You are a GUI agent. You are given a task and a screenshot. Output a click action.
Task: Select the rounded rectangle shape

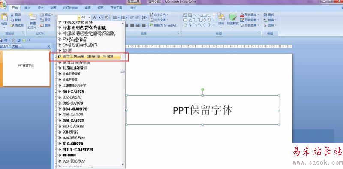(x=185, y=20)
